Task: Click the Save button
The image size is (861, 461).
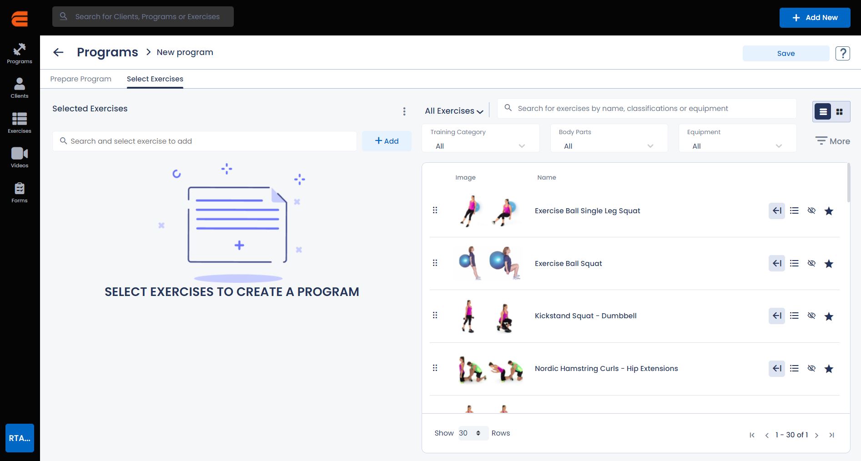Action: (785, 53)
